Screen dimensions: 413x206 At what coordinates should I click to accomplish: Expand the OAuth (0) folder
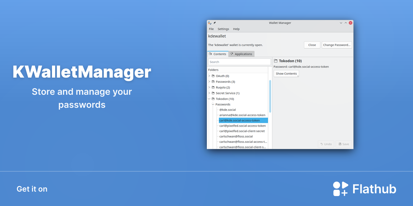tap(209, 76)
